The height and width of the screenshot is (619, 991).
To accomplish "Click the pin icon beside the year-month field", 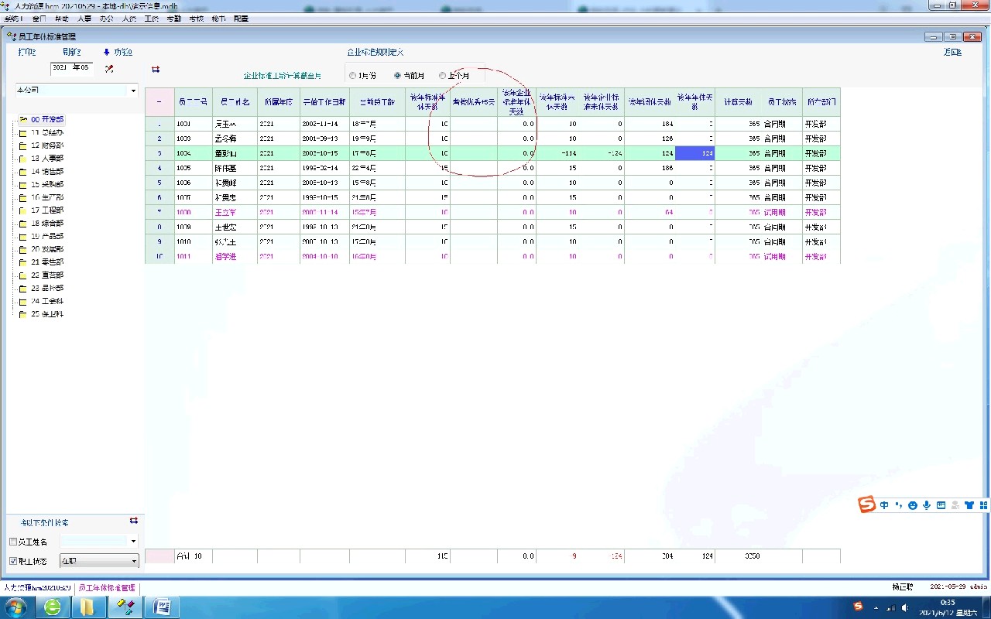I will [x=109, y=69].
